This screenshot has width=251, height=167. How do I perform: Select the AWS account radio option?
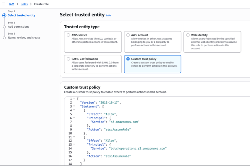(x=128, y=35)
